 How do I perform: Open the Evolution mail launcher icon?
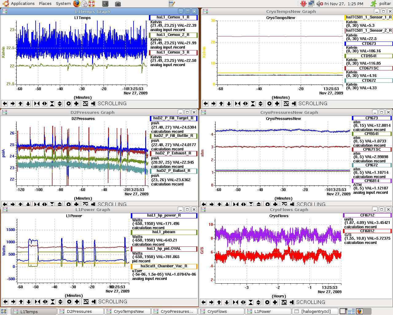click(84, 4)
